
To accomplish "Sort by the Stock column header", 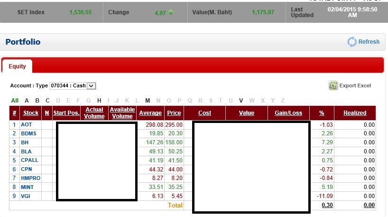I will 31,113.
